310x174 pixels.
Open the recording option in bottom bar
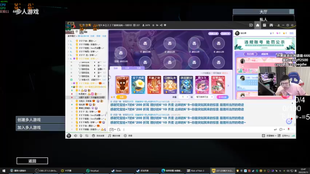128,136
